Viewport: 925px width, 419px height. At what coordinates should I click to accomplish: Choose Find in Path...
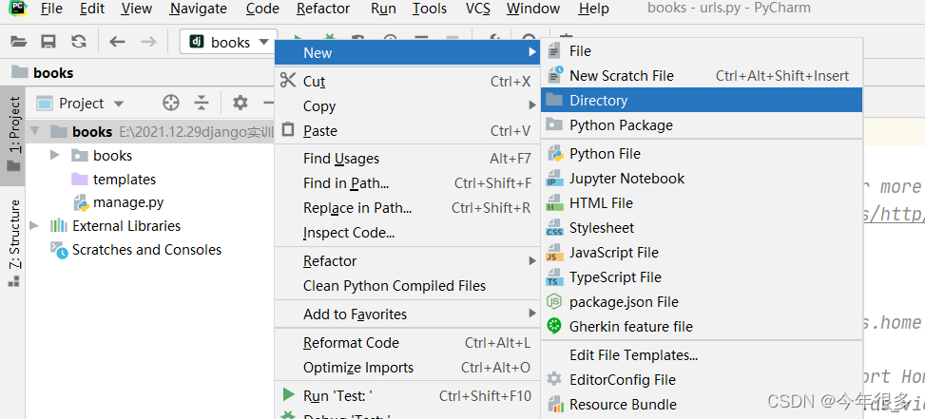pyautogui.click(x=408, y=183)
